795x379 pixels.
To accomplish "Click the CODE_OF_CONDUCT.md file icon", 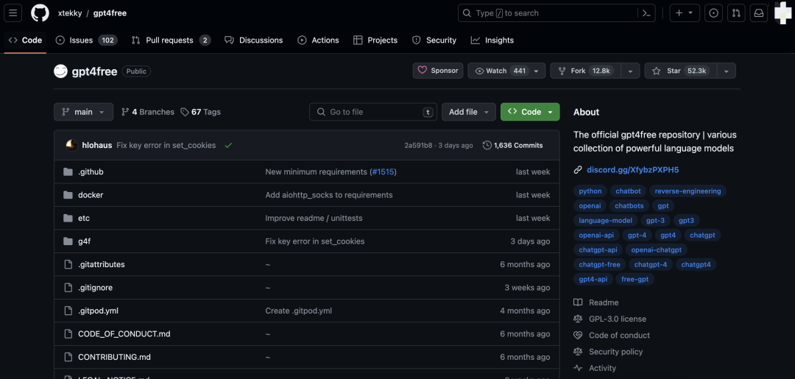I will 68,334.
